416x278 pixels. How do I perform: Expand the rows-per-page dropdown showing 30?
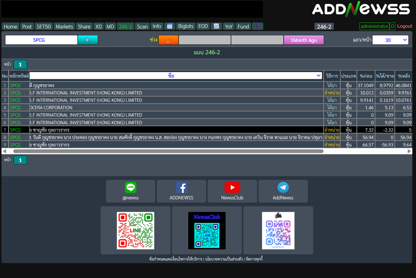pos(390,40)
